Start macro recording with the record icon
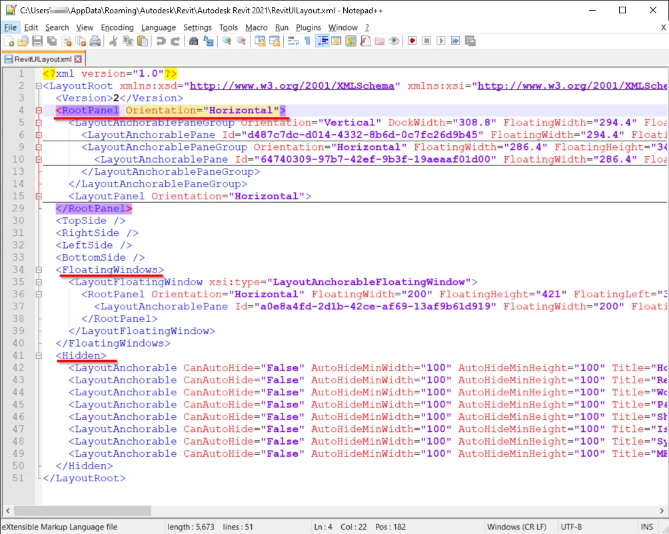 412,41
